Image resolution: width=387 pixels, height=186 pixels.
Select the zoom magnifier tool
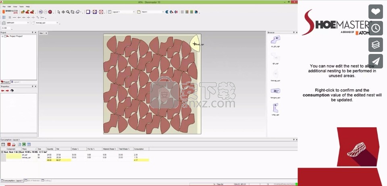click(68, 12)
